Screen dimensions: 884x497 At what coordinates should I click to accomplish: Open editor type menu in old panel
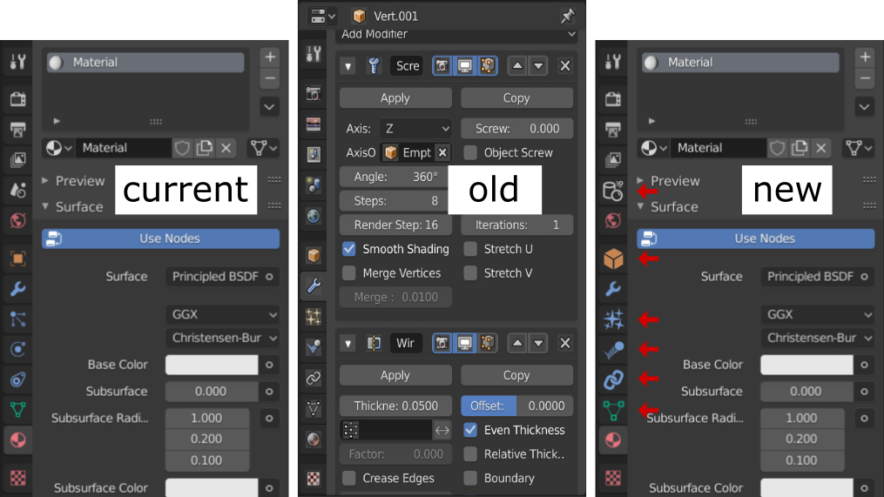coord(322,16)
